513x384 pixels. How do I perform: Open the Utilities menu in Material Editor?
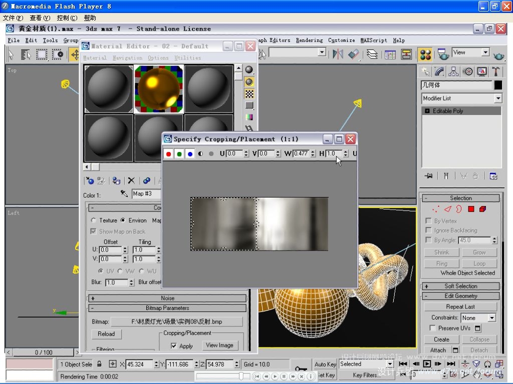(x=187, y=58)
